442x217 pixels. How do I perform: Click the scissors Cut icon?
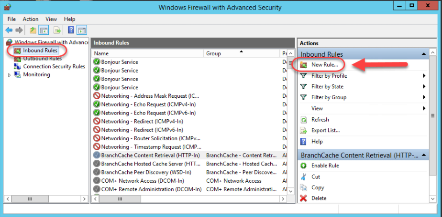(x=304, y=177)
